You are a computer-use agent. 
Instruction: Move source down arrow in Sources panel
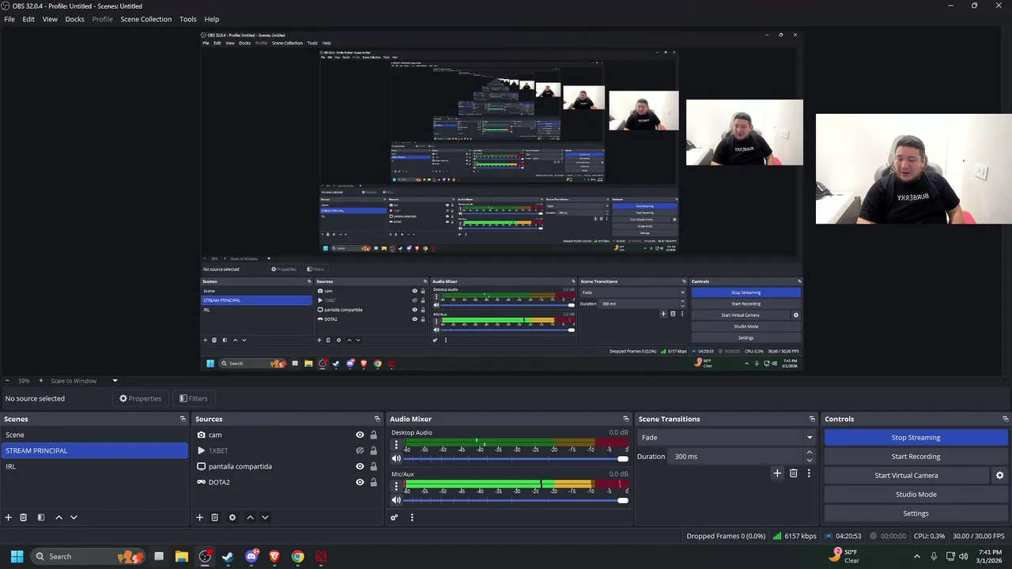(265, 517)
